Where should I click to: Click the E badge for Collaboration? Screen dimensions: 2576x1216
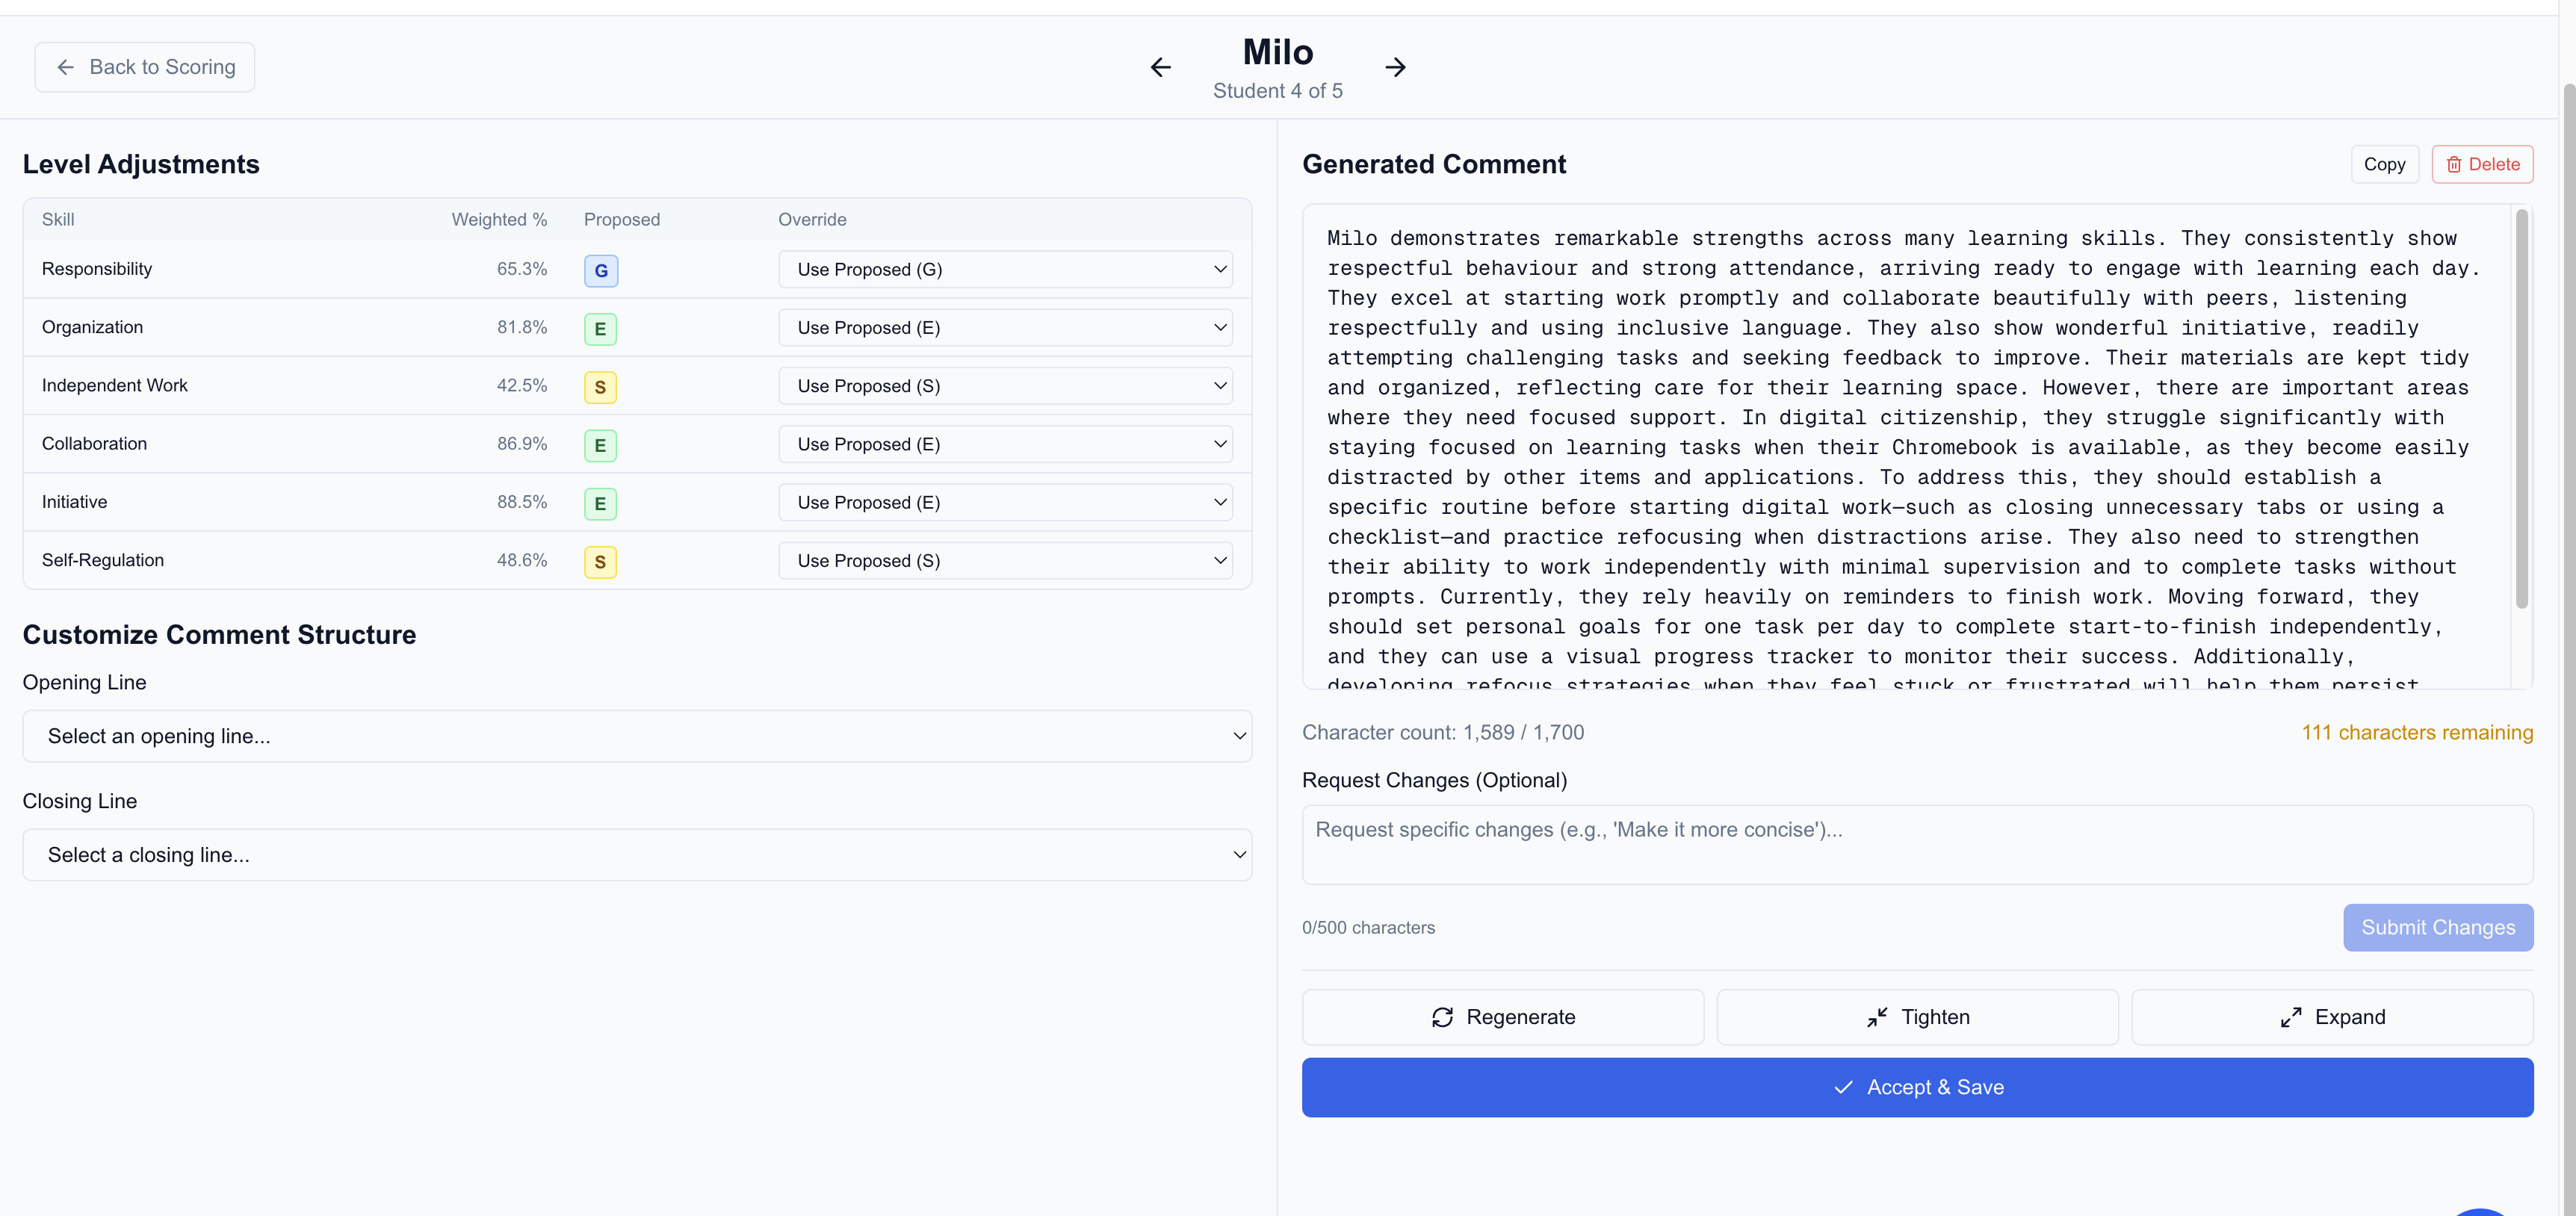click(x=600, y=445)
